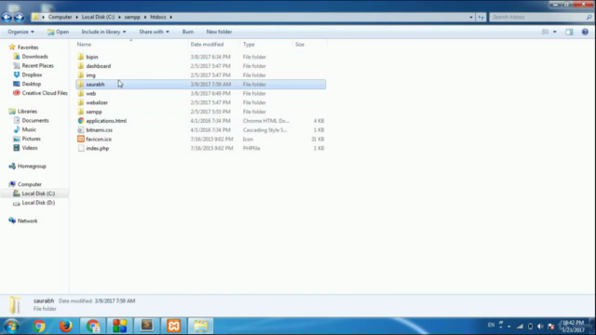Select the webalizer folder
Image resolution: width=596 pixels, height=335 pixels.
(97, 102)
